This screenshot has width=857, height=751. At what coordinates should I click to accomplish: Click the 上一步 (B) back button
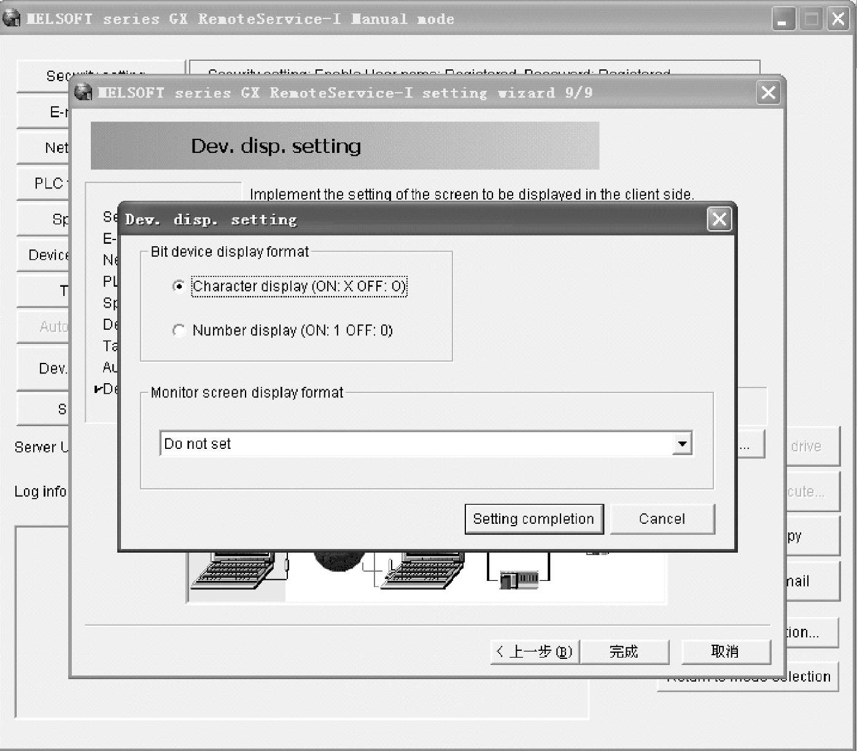[x=534, y=652]
